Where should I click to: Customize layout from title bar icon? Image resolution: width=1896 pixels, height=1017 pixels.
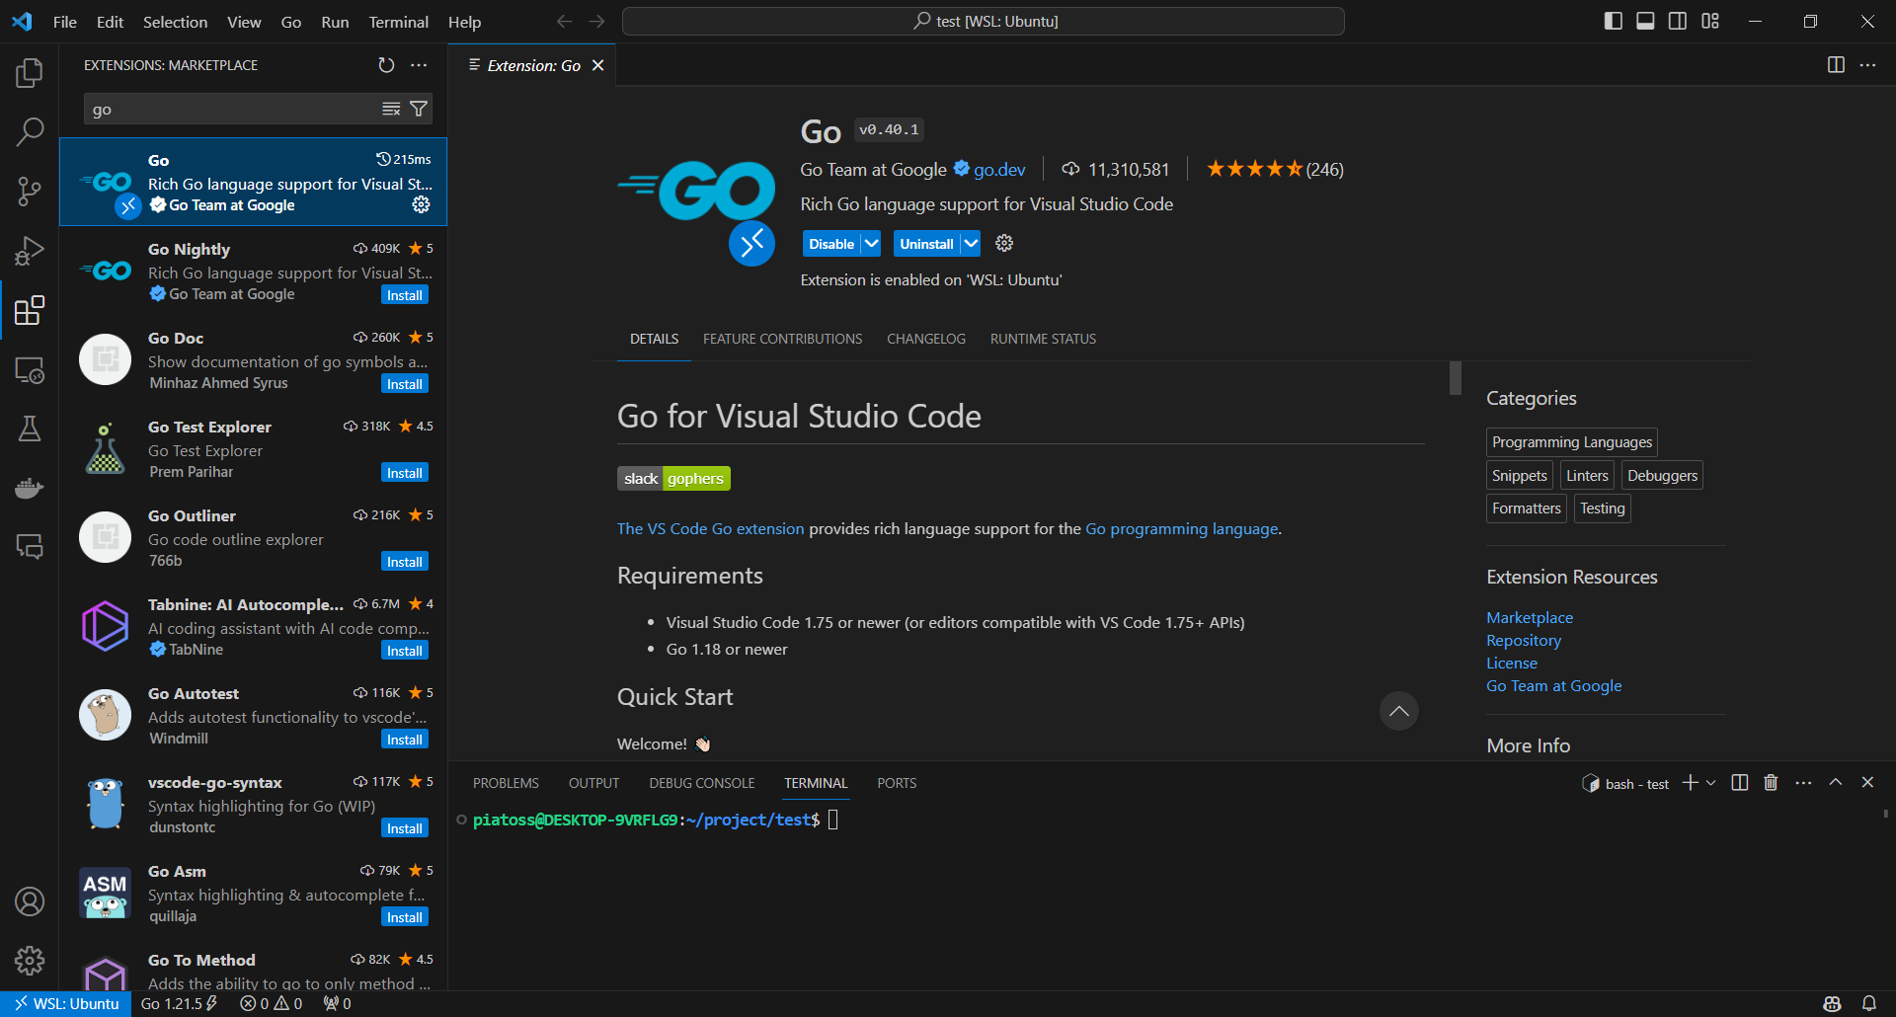tap(1710, 21)
